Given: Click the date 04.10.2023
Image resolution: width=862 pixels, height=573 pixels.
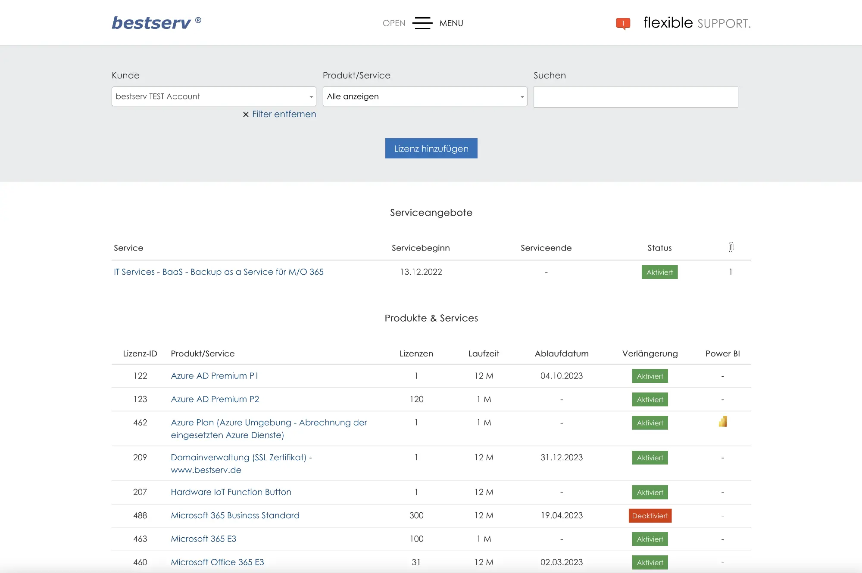Looking at the screenshot, I should tap(562, 376).
